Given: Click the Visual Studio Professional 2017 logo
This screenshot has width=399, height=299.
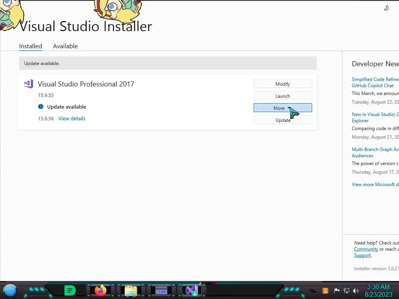Looking at the screenshot, I should click(x=29, y=84).
